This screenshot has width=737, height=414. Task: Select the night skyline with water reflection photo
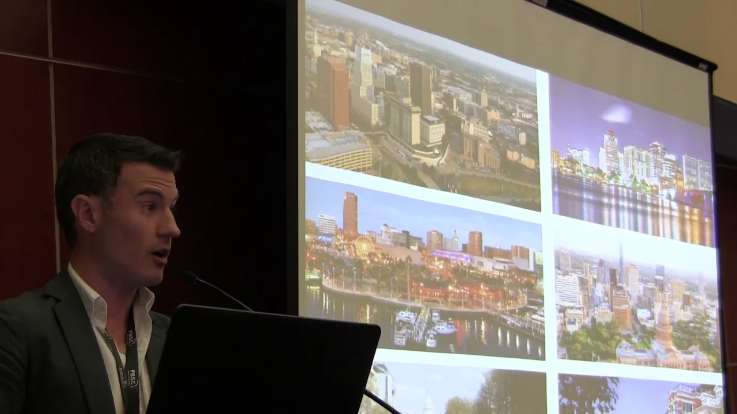pos(632,161)
